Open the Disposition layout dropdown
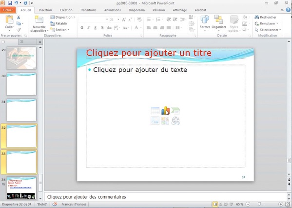Viewport: 292px width, 208px height. coord(63,17)
